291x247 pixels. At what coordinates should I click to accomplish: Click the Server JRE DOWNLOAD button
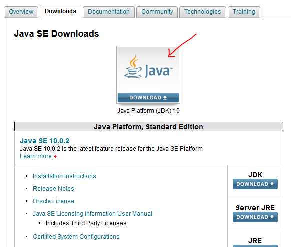point(255,217)
